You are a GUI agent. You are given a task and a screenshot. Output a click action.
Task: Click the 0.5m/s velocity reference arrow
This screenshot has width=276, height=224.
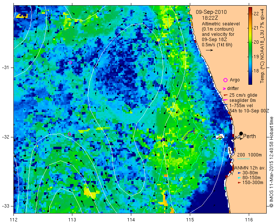(210, 50)
